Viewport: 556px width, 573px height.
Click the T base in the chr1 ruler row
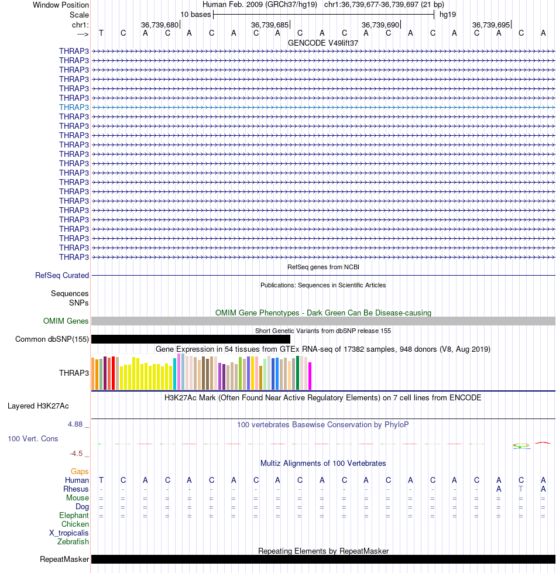(x=101, y=33)
